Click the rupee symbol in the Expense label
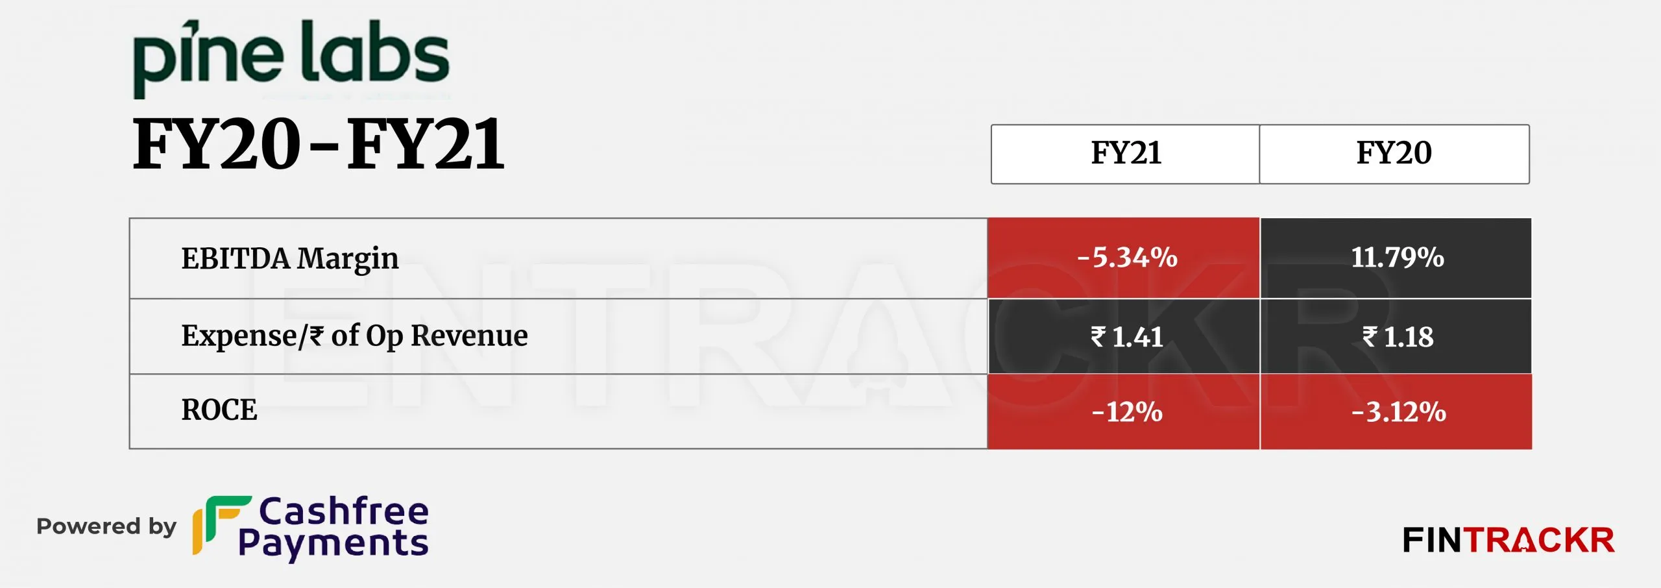The height and width of the screenshot is (588, 1661). (317, 336)
